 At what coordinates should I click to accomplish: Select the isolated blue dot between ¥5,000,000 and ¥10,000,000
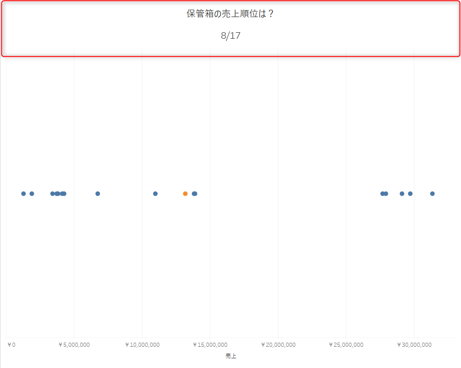pos(98,194)
